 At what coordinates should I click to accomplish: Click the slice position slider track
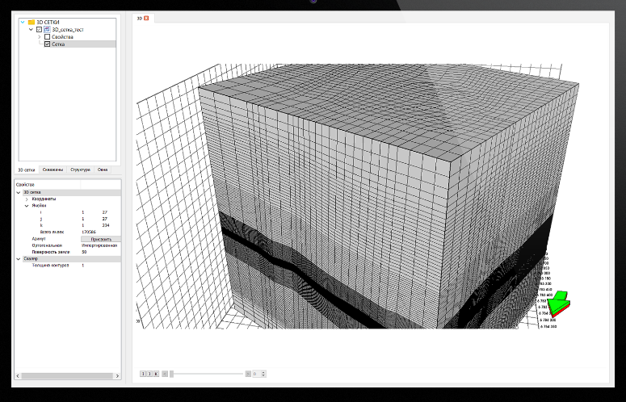[x=206, y=374]
